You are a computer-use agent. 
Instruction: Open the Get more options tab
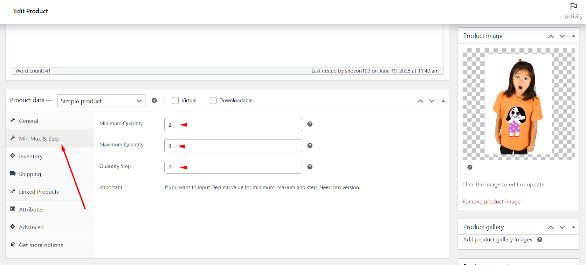coord(50,245)
